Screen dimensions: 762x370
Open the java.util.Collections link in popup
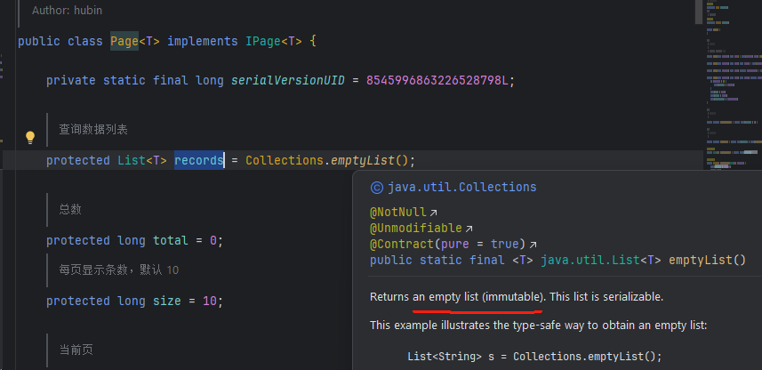point(461,188)
